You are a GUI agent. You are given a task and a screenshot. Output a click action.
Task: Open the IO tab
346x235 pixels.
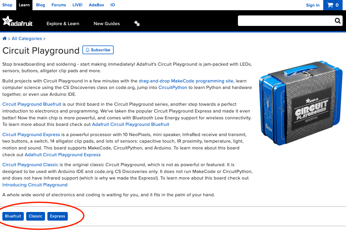[x=113, y=5]
